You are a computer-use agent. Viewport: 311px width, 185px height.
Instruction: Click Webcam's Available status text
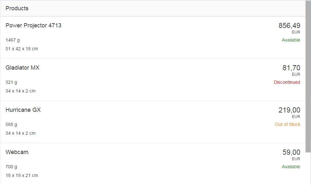point(291,167)
